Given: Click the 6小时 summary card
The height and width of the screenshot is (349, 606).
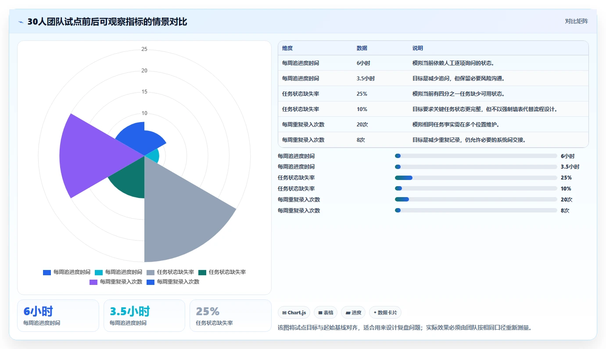Looking at the screenshot, I should tap(58, 316).
